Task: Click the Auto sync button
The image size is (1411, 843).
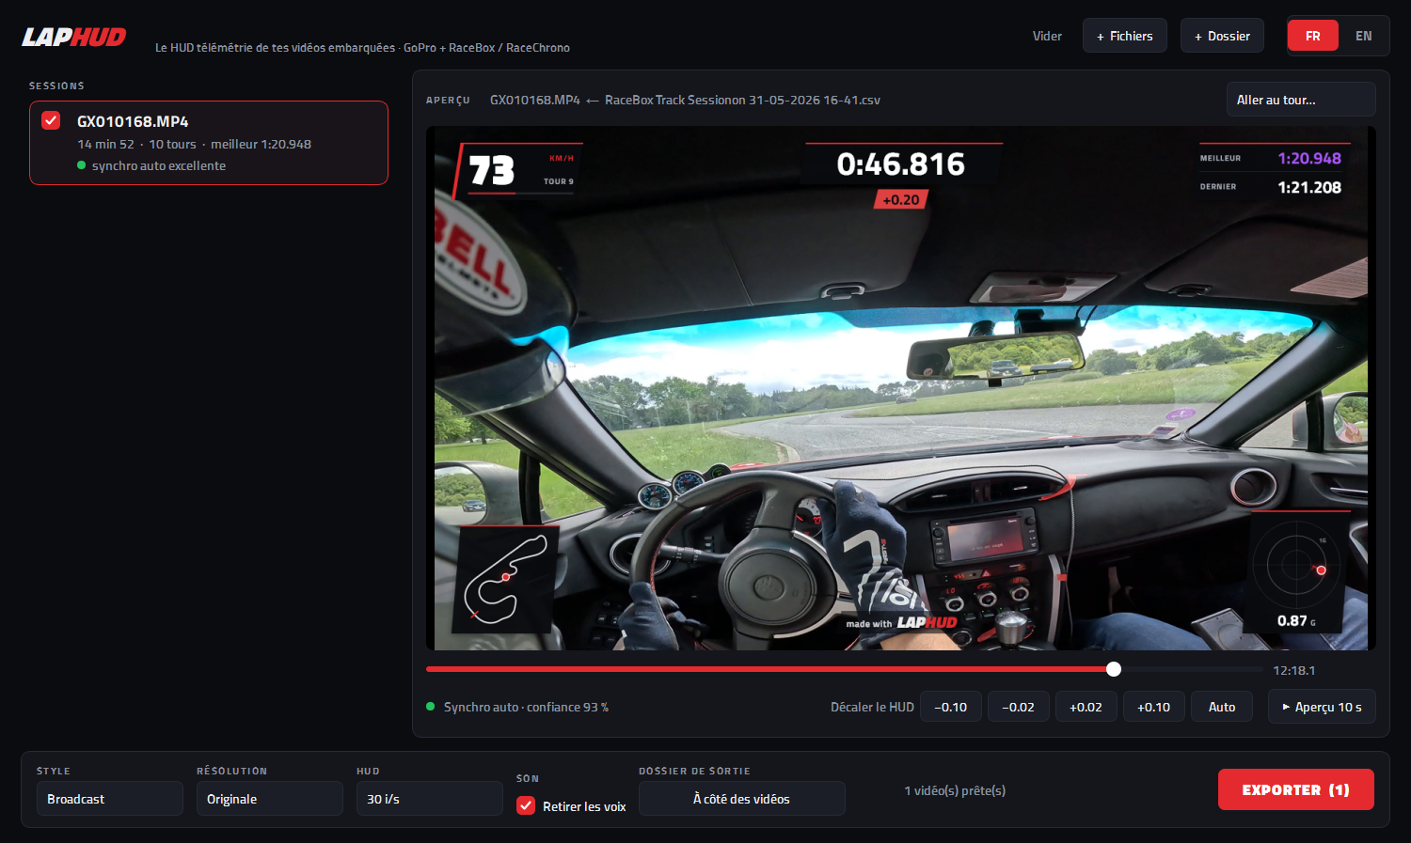Action: [1222, 707]
